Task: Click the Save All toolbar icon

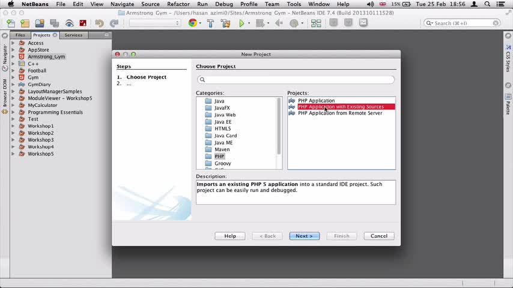Action: coord(54,23)
